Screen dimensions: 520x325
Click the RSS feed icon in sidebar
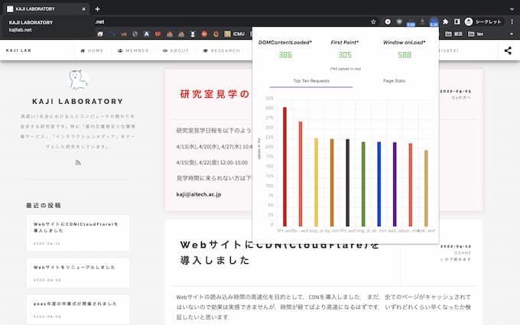coord(77,163)
